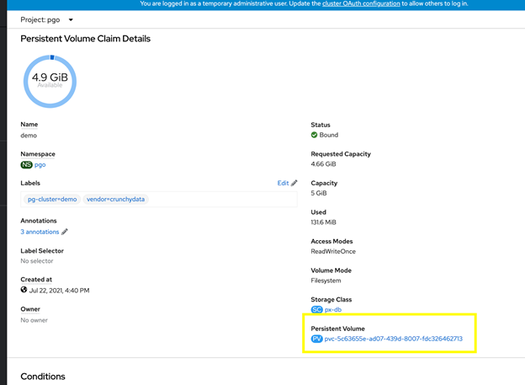Image resolution: width=525 pixels, height=385 pixels.
Task: Click the pencil icon next to annotations
Action: click(x=65, y=232)
